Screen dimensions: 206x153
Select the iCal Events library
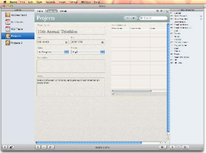(17, 22)
